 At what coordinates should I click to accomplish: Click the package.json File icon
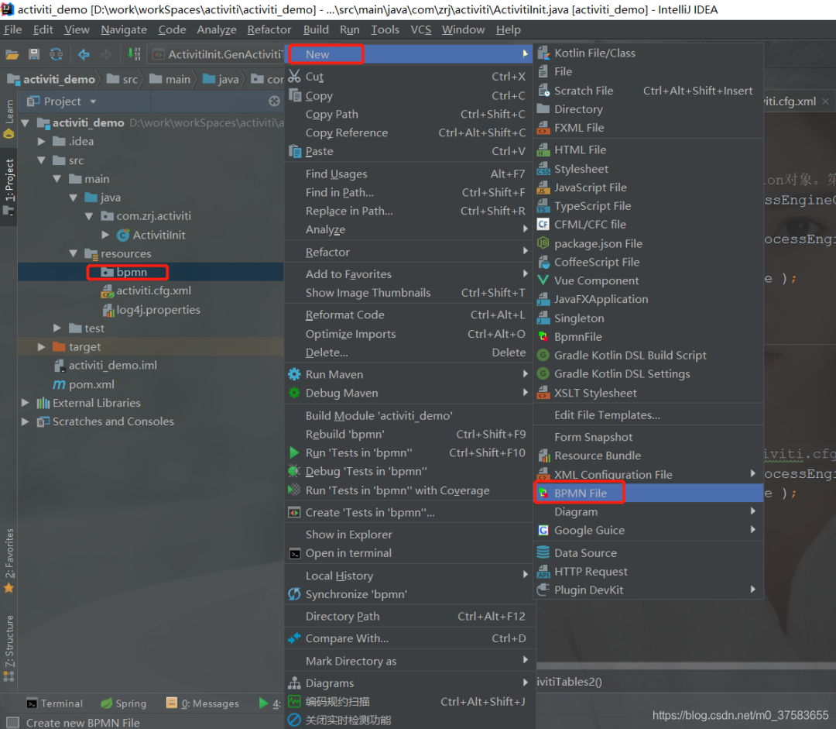click(543, 243)
